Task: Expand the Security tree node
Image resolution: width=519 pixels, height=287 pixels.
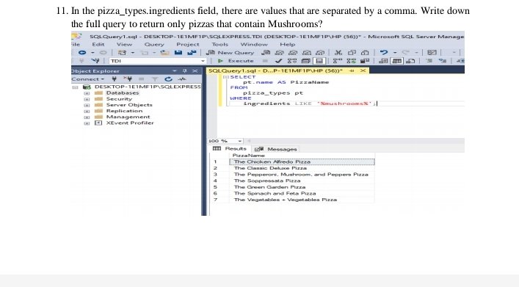Action: [x=87, y=99]
